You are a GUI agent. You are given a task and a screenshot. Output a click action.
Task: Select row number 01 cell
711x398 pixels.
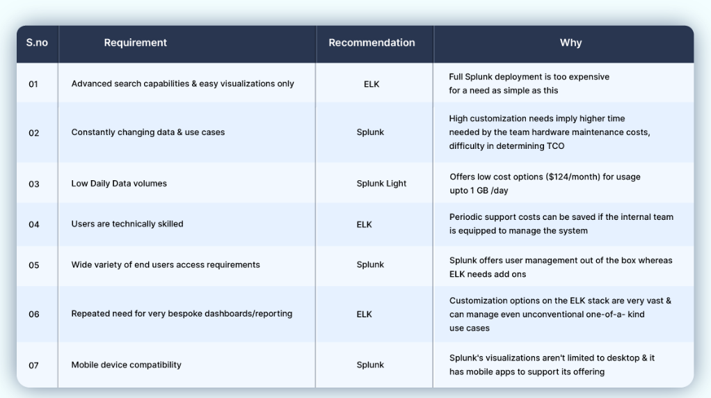click(33, 84)
